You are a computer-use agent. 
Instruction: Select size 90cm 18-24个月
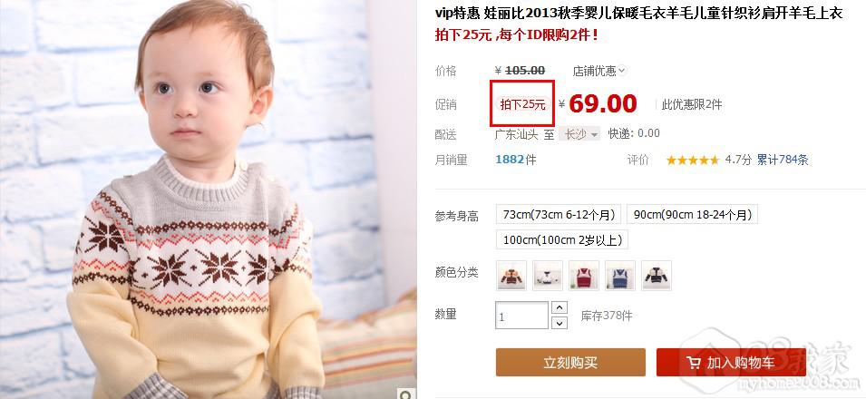pos(692,214)
